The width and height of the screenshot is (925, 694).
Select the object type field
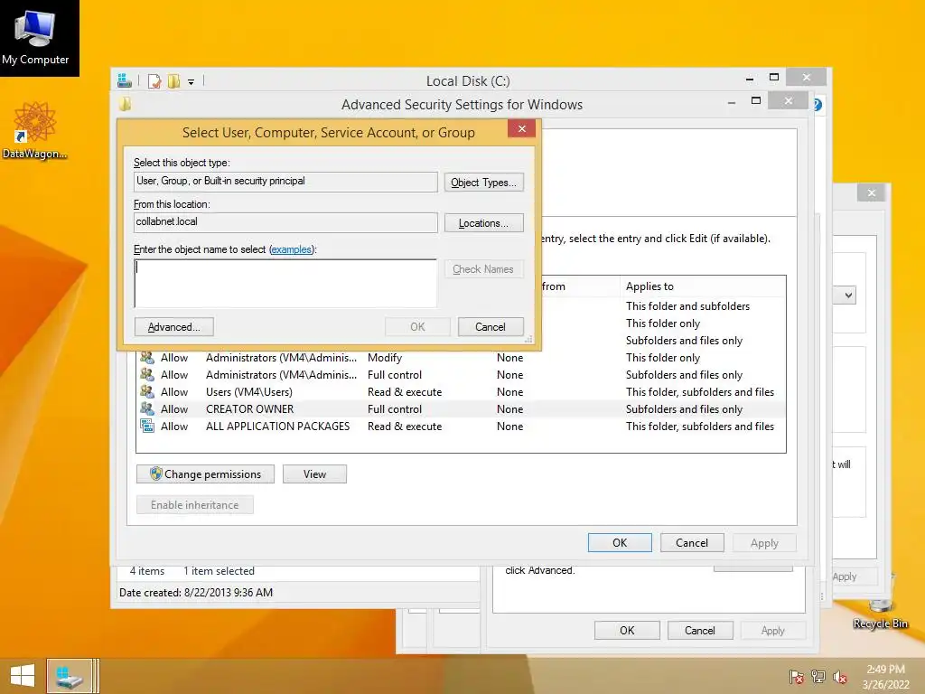coord(285,181)
